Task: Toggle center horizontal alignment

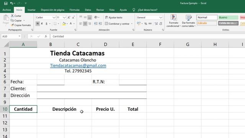Action: tap(85, 24)
